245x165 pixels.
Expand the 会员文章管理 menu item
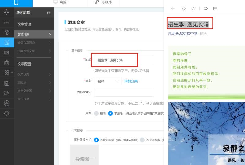pyautogui.click(x=34, y=43)
